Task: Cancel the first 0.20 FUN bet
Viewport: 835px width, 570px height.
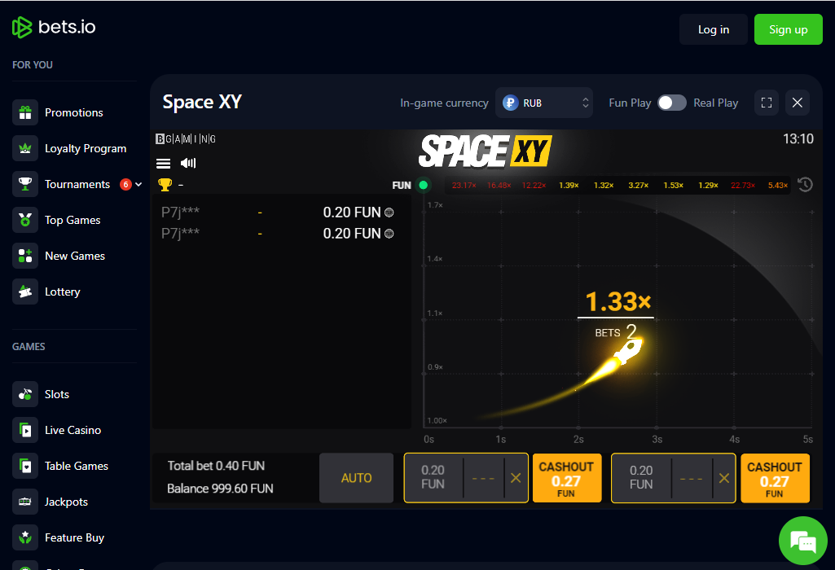Action: pos(516,478)
